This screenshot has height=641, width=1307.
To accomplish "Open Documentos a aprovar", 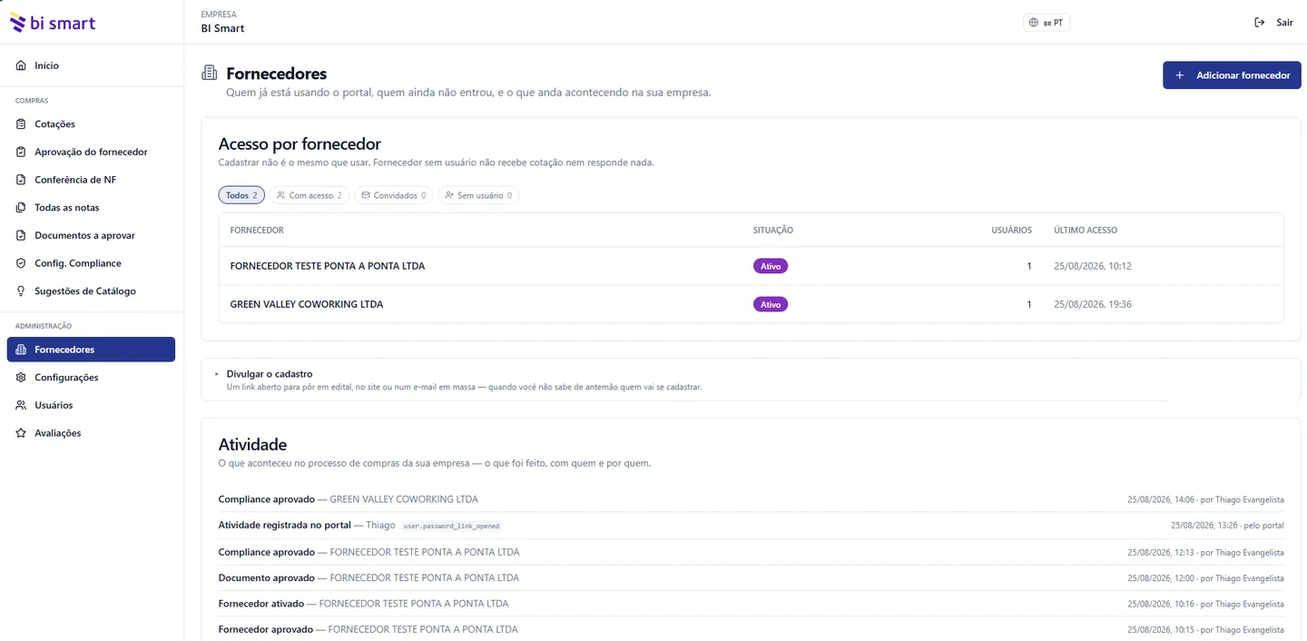I will pyautogui.click(x=91, y=235).
